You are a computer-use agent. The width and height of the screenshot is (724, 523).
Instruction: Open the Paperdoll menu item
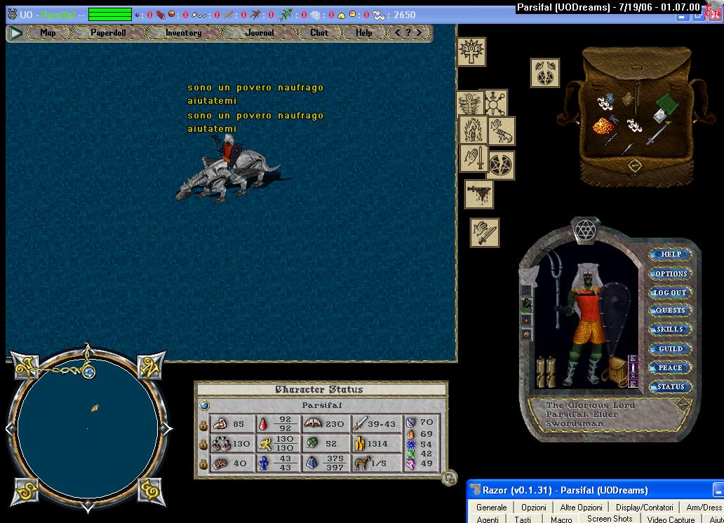108,33
